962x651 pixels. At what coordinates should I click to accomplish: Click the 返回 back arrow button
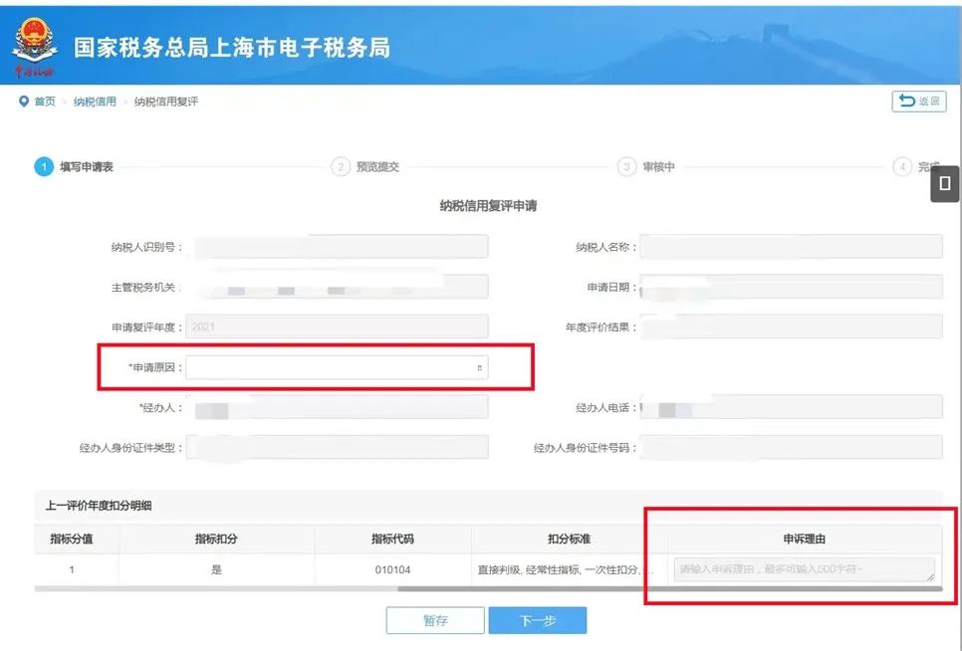coord(918,102)
